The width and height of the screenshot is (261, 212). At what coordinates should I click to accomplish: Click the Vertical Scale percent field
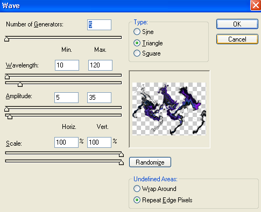click(x=99, y=142)
